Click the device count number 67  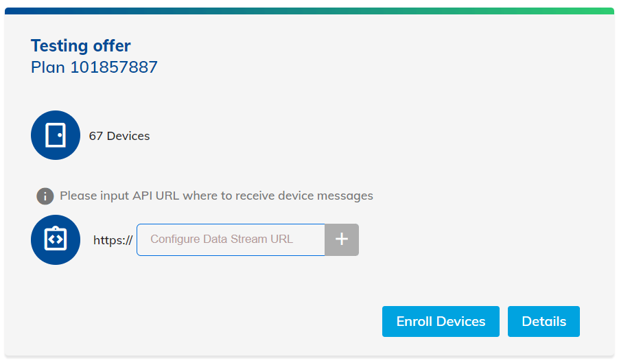click(96, 136)
